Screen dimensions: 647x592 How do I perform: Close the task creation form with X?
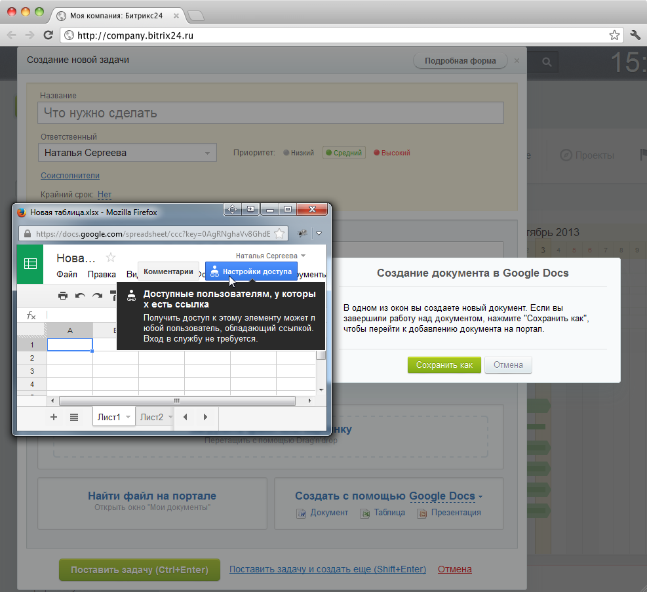coord(517,61)
